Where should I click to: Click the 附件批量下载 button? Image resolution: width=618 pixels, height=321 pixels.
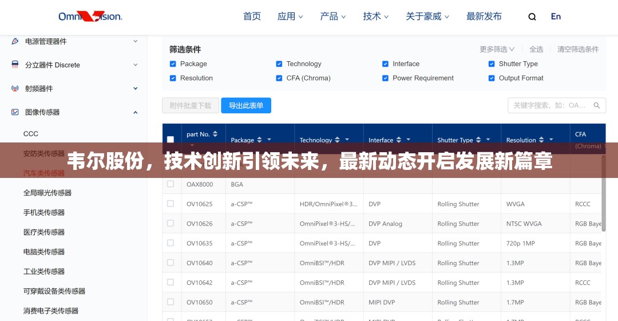tap(191, 105)
